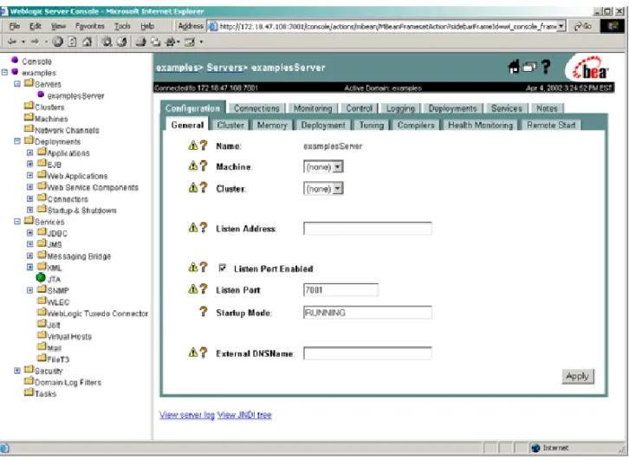This screenshot has height=460, width=629.
Task: Open the Remote Start sub-tab
Action: pyautogui.click(x=551, y=125)
